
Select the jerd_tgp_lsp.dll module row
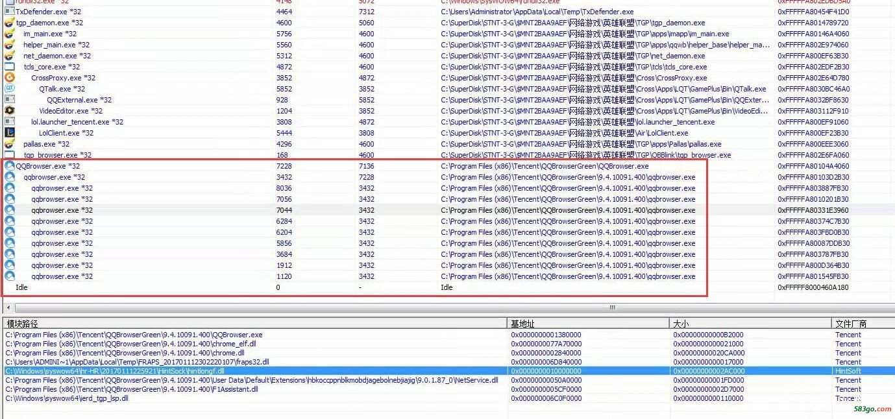click(447, 398)
